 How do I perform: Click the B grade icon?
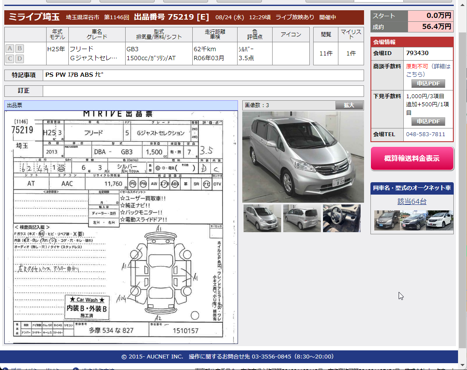[x=20, y=48]
